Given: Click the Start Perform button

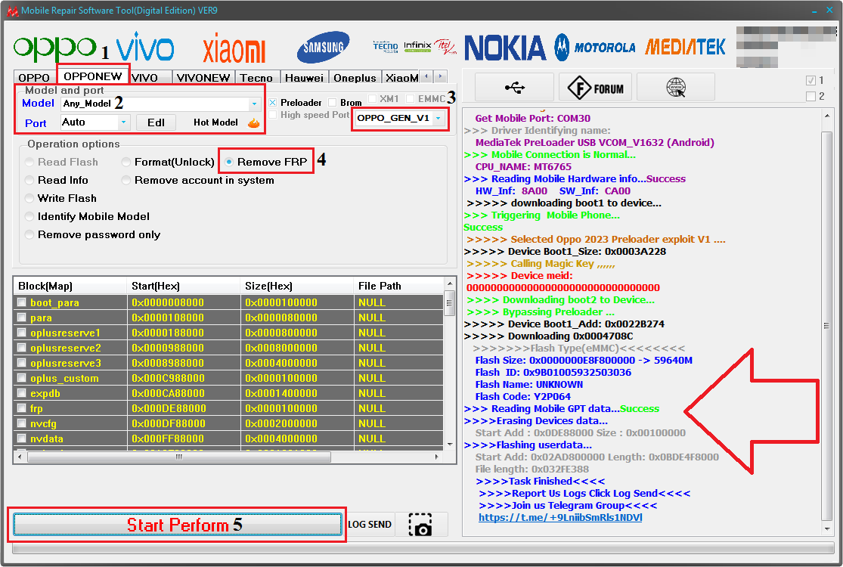Looking at the screenshot, I should [178, 525].
